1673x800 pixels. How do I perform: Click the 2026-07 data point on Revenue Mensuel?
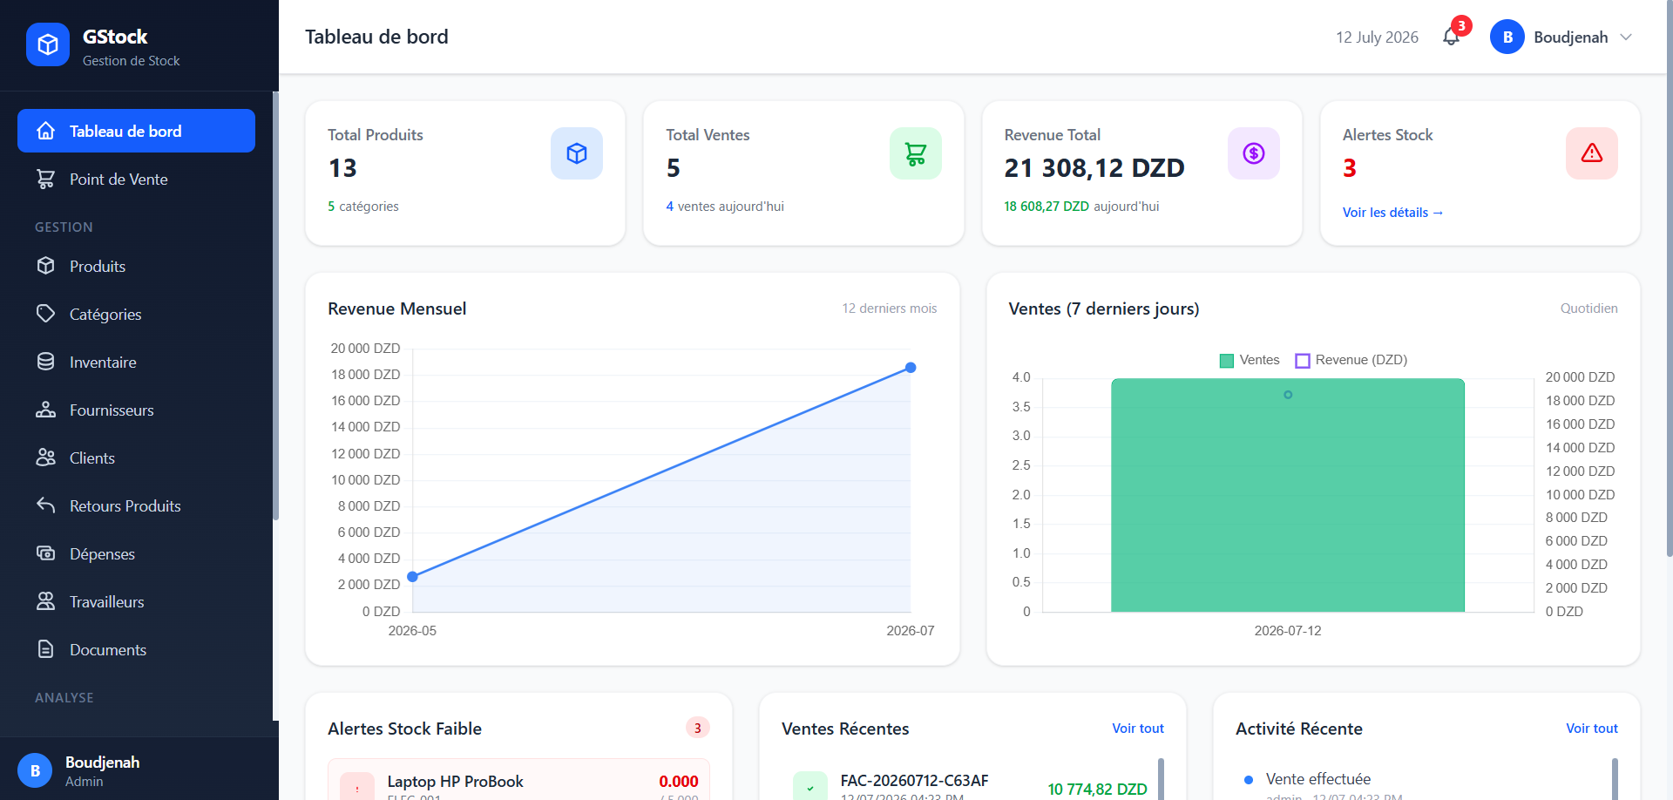tap(911, 368)
